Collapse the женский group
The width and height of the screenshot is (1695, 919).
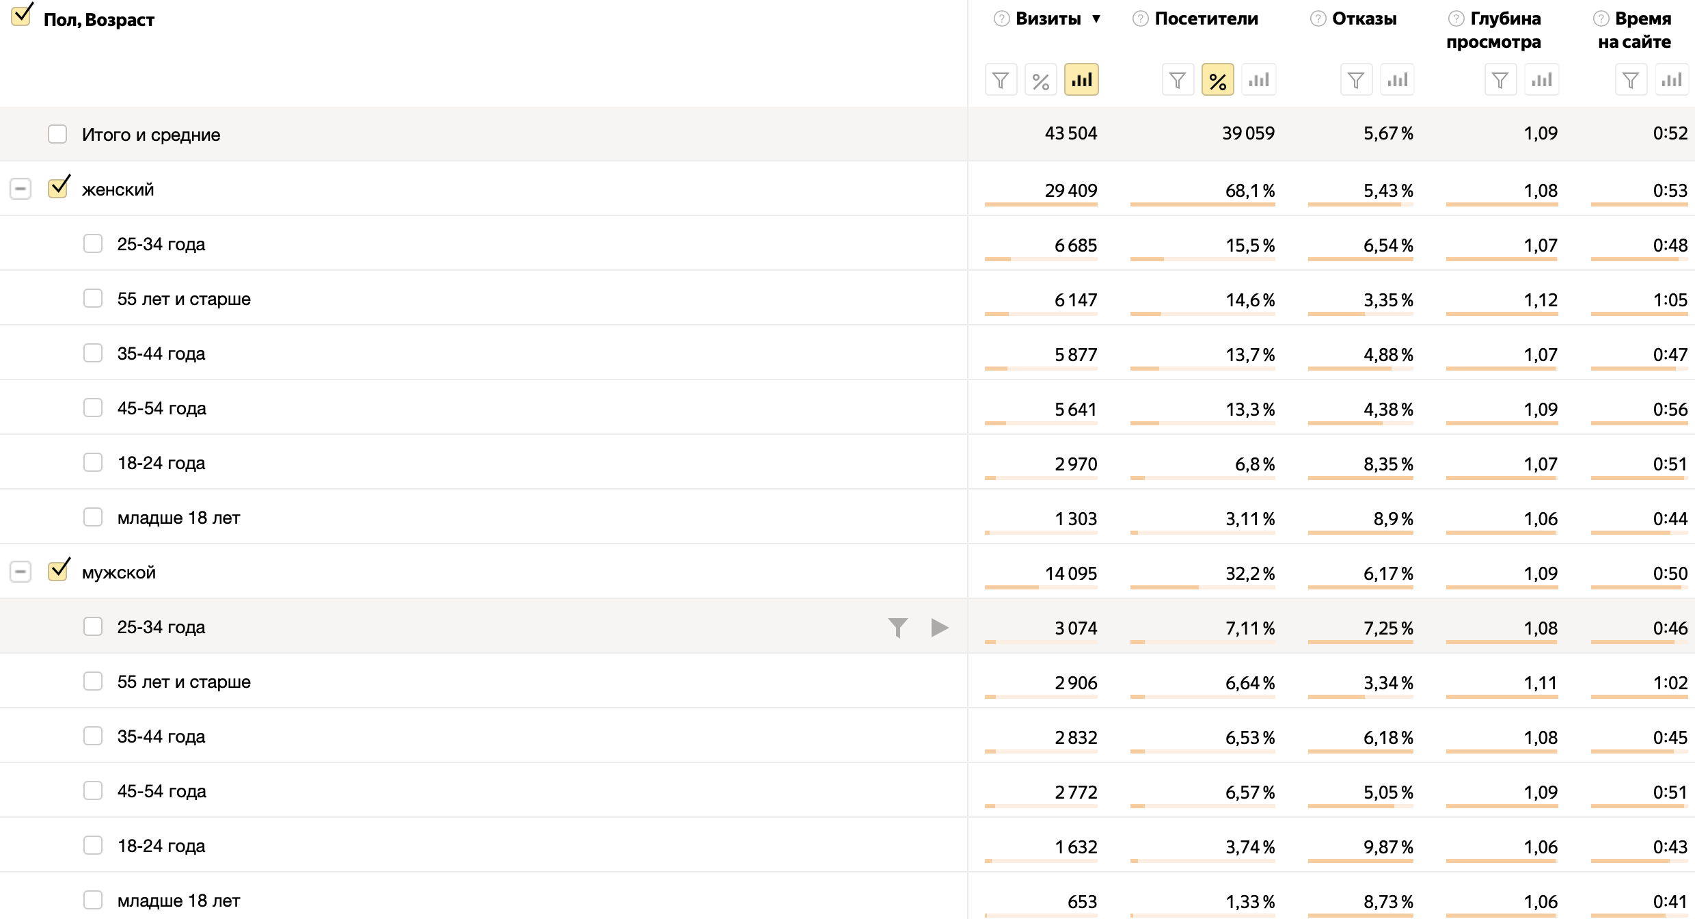pos(21,189)
